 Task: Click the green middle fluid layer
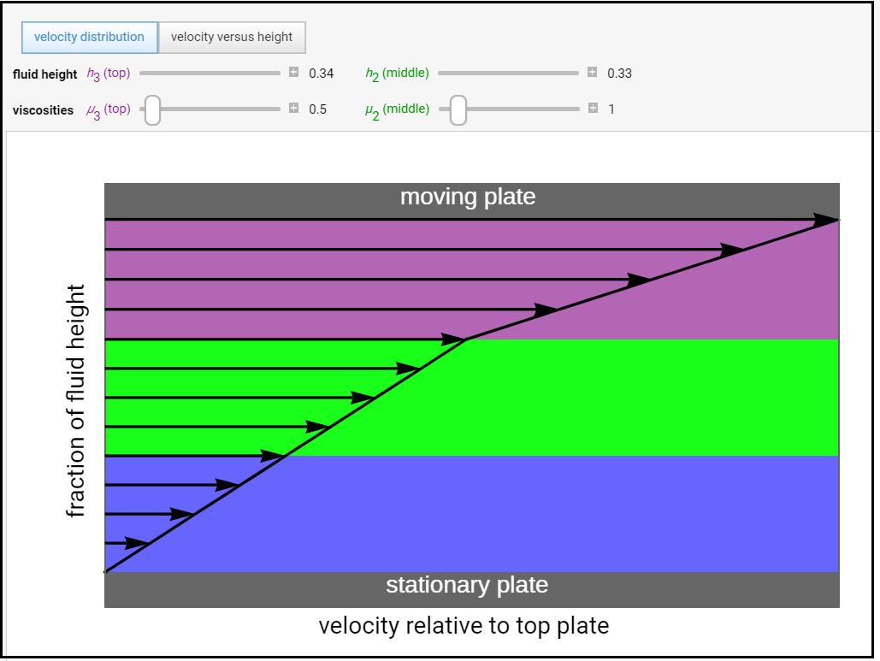click(x=650, y=398)
